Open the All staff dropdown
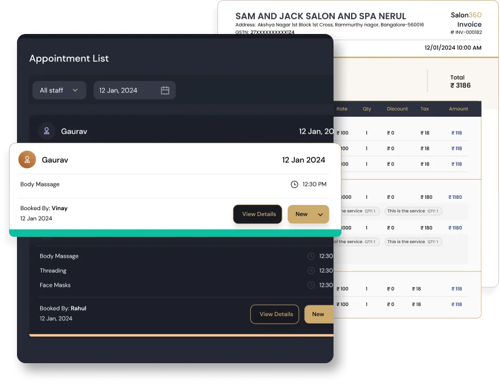Image resolution: width=500 pixels, height=383 pixels. click(x=59, y=90)
